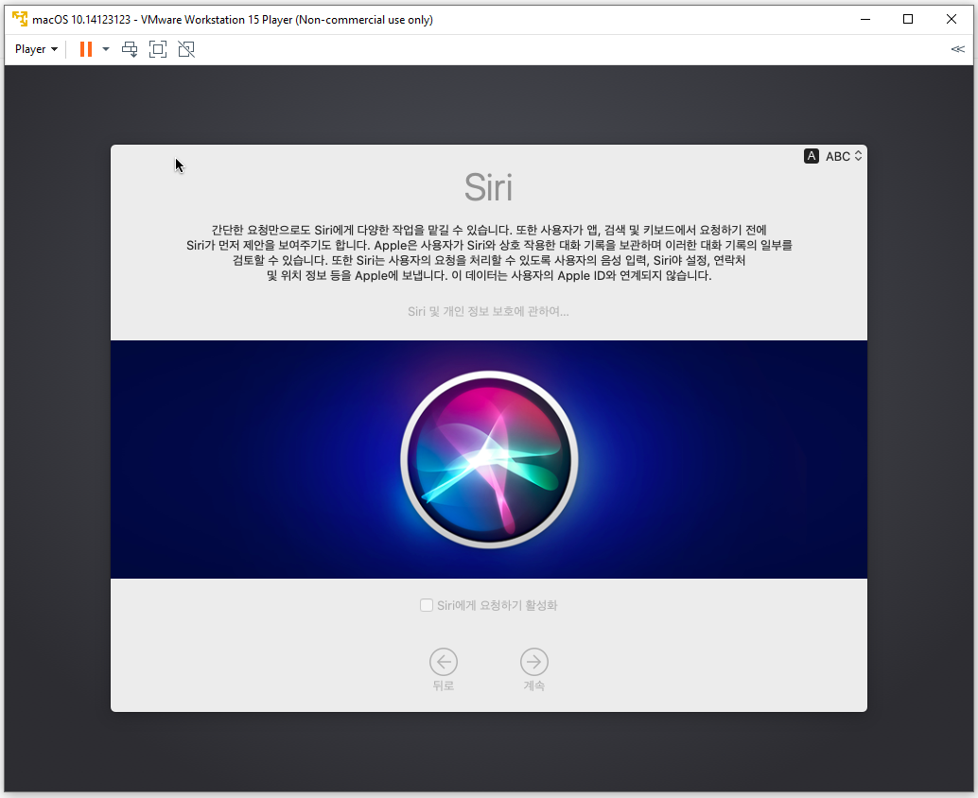Open the ABC input source selector

tap(844, 156)
